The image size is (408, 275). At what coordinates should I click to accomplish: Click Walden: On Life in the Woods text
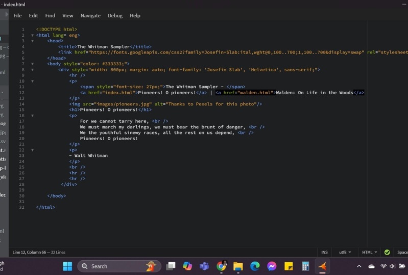pos(315,93)
